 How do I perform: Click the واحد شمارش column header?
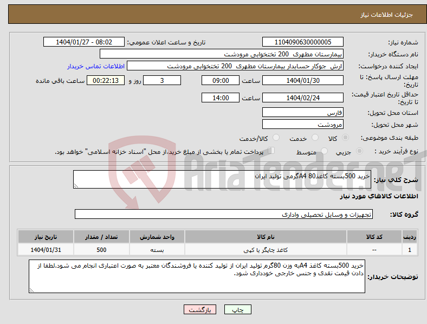tap(157, 237)
